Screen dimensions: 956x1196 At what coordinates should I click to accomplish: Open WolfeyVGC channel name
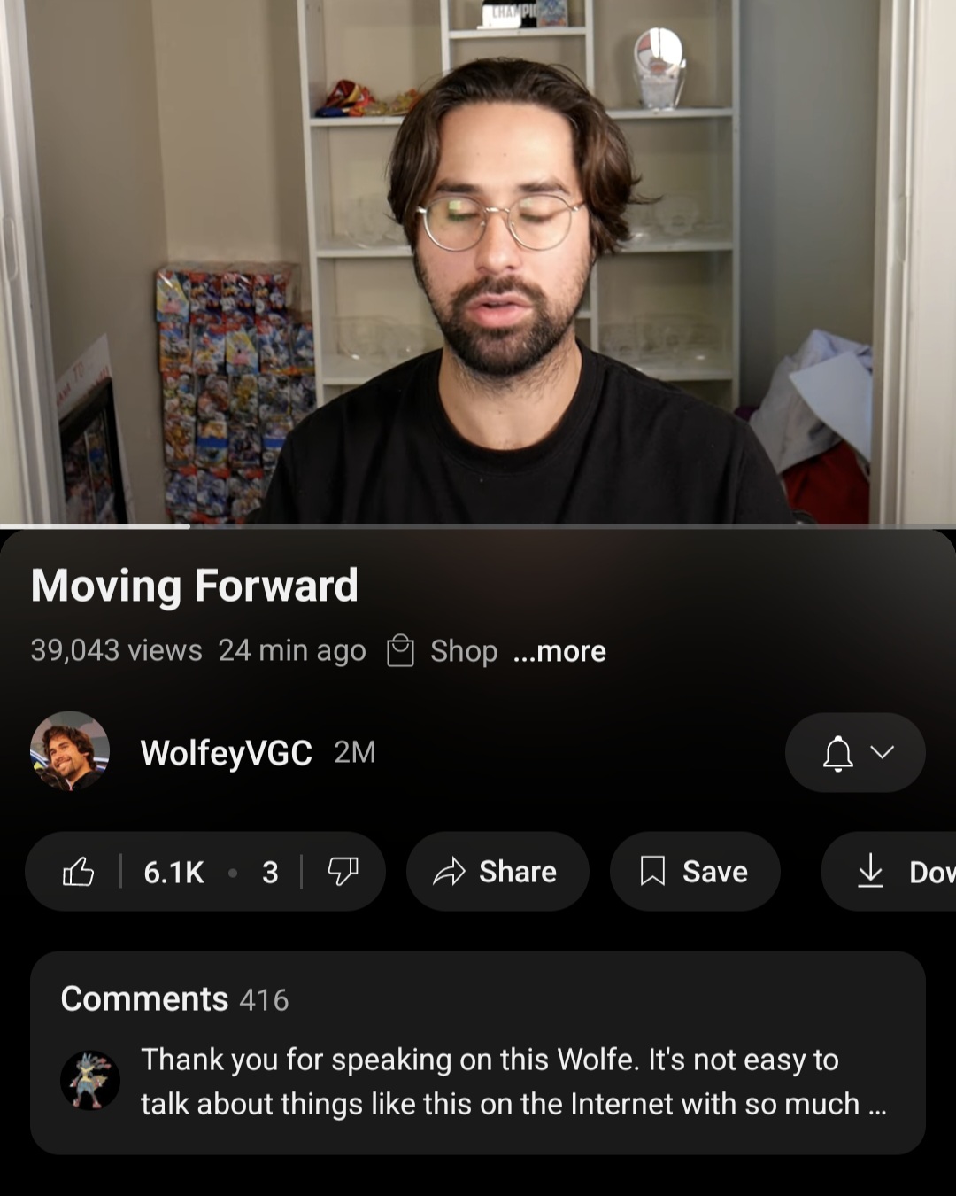226,753
